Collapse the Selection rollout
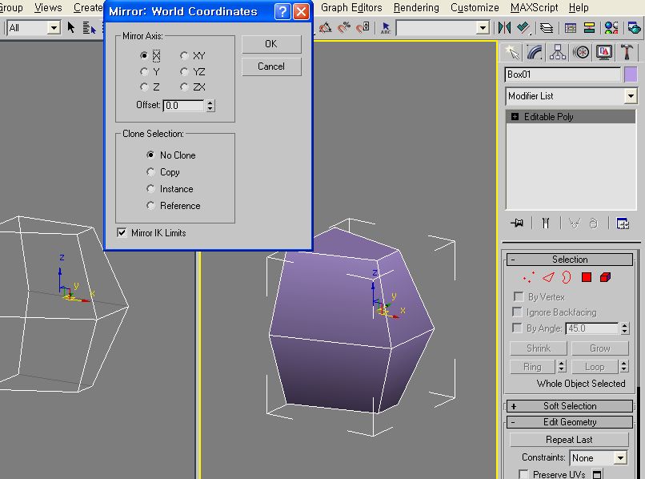Image resolution: width=645 pixels, height=479 pixels. tap(569, 260)
